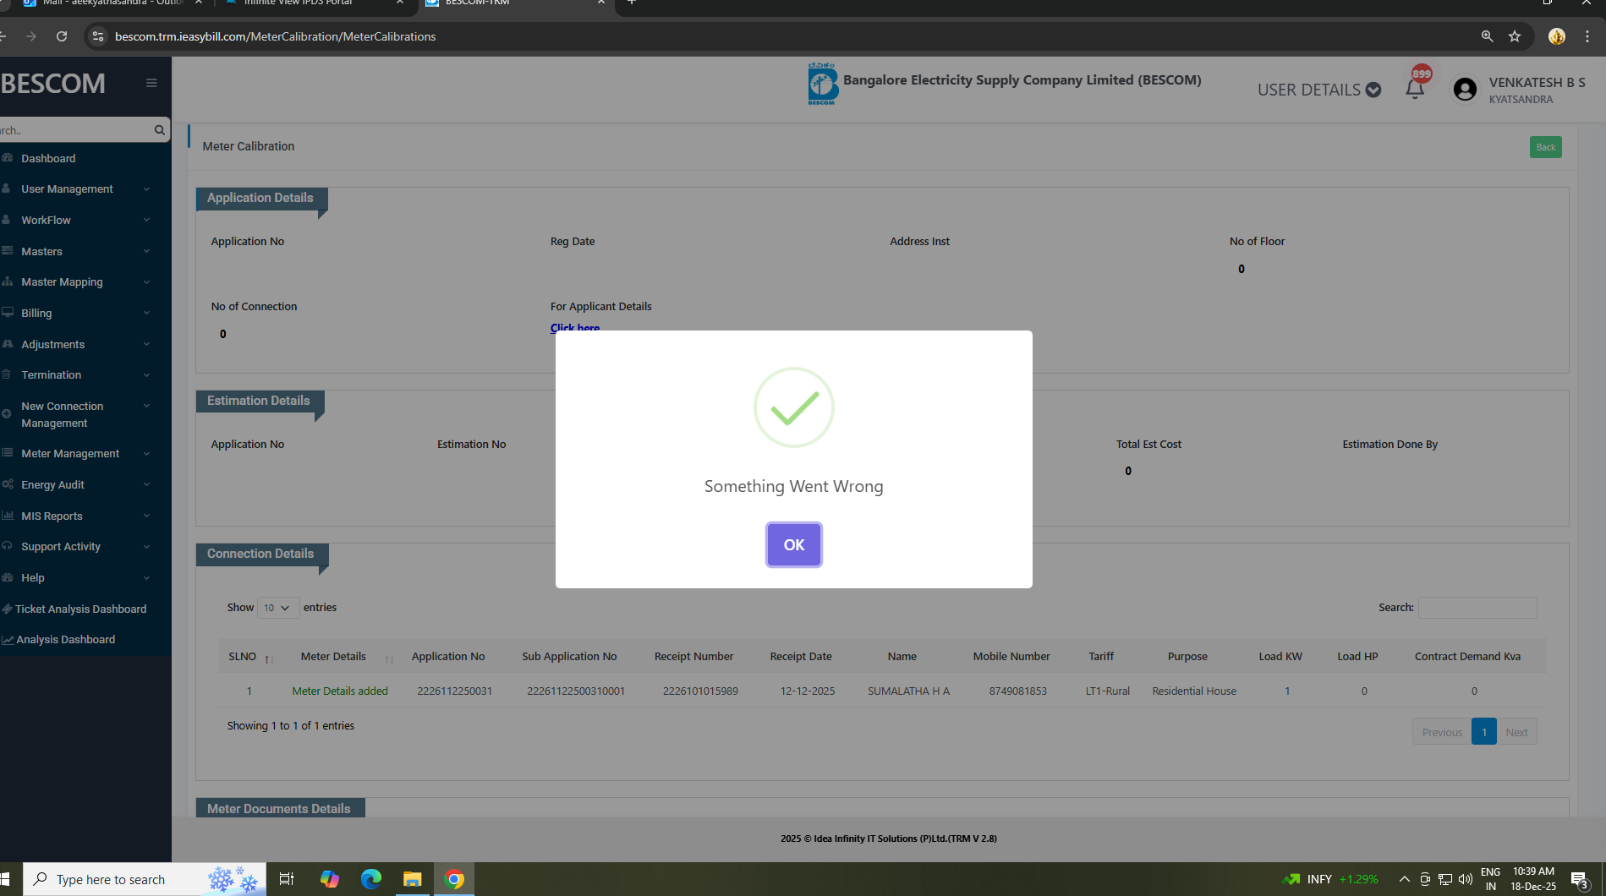Reload the page in browser
This screenshot has width=1606, height=896.
tap(62, 36)
